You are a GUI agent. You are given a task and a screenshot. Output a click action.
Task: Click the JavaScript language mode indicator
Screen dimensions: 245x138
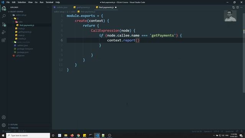click(x=229, y=131)
